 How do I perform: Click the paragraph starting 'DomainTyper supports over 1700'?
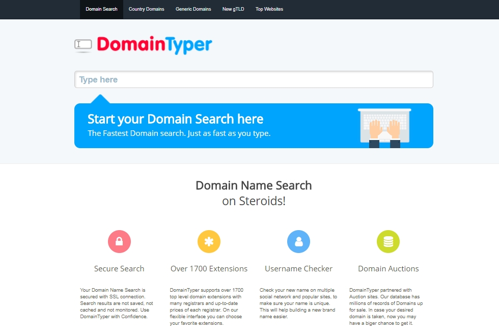click(x=207, y=306)
